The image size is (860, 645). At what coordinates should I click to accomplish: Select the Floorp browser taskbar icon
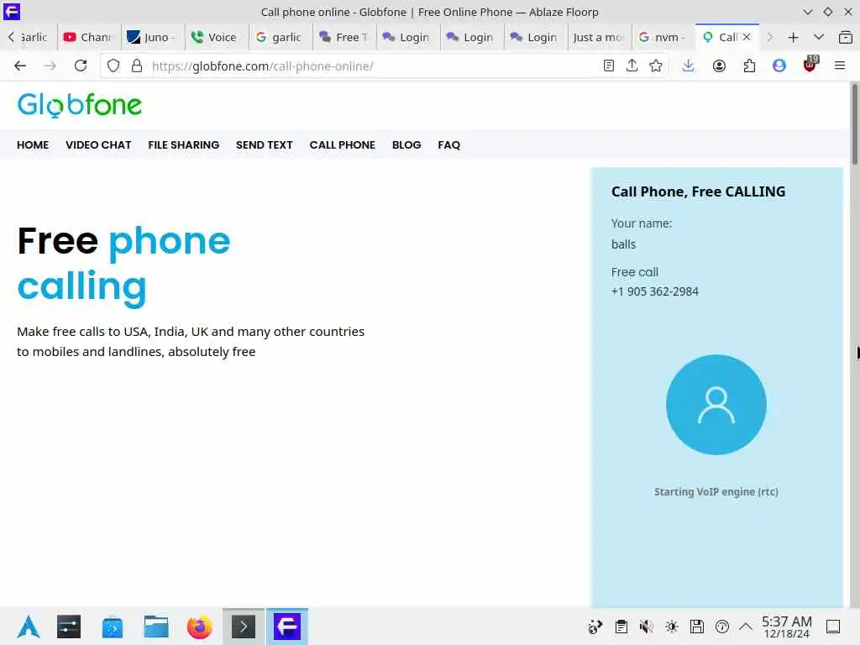tap(287, 627)
